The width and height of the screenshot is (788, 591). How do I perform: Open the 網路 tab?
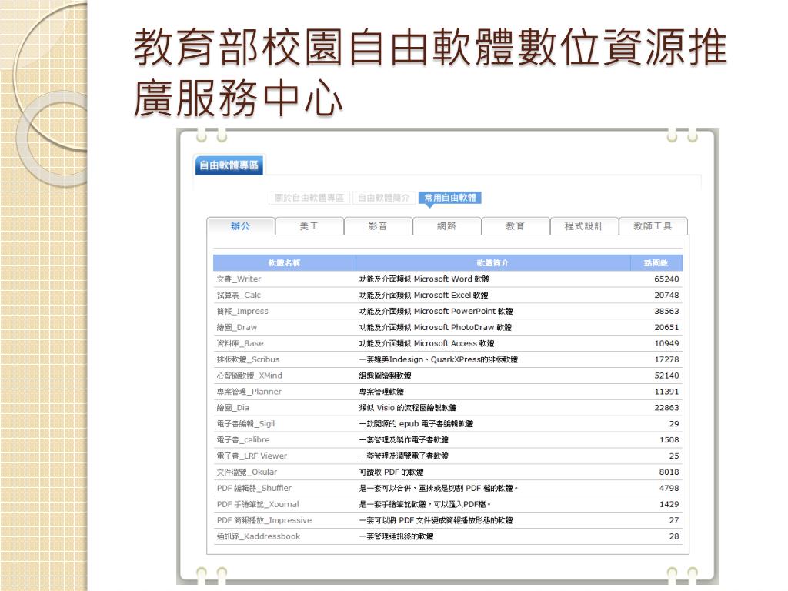click(447, 226)
